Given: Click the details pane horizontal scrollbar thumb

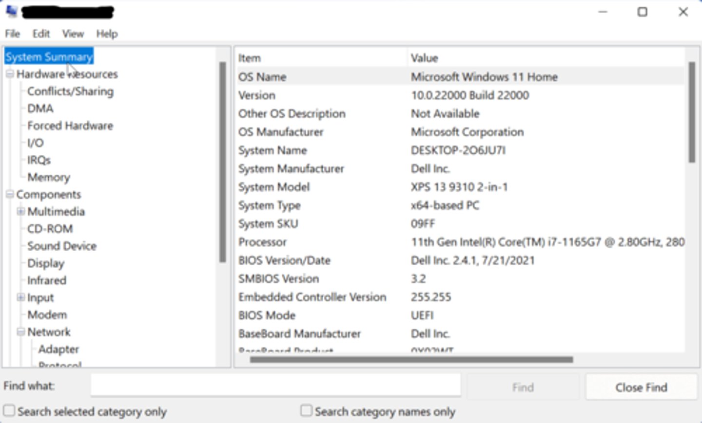Looking at the screenshot, I should 411,360.
